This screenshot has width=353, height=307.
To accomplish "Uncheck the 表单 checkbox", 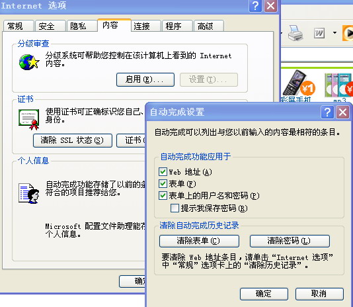I will pyautogui.click(x=163, y=184).
